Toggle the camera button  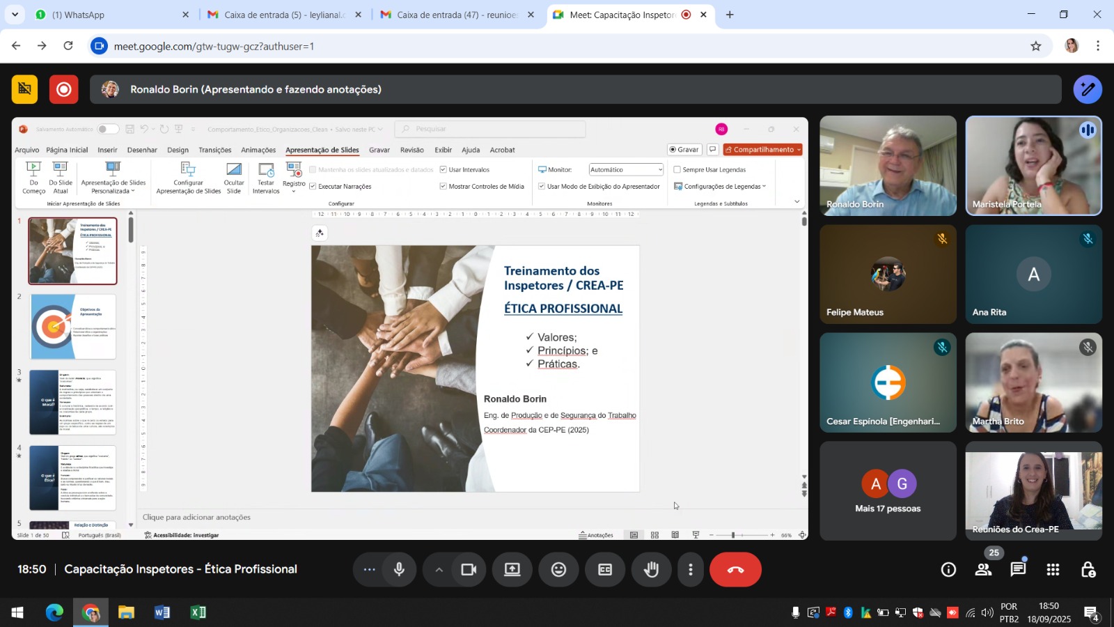point(469,570)
